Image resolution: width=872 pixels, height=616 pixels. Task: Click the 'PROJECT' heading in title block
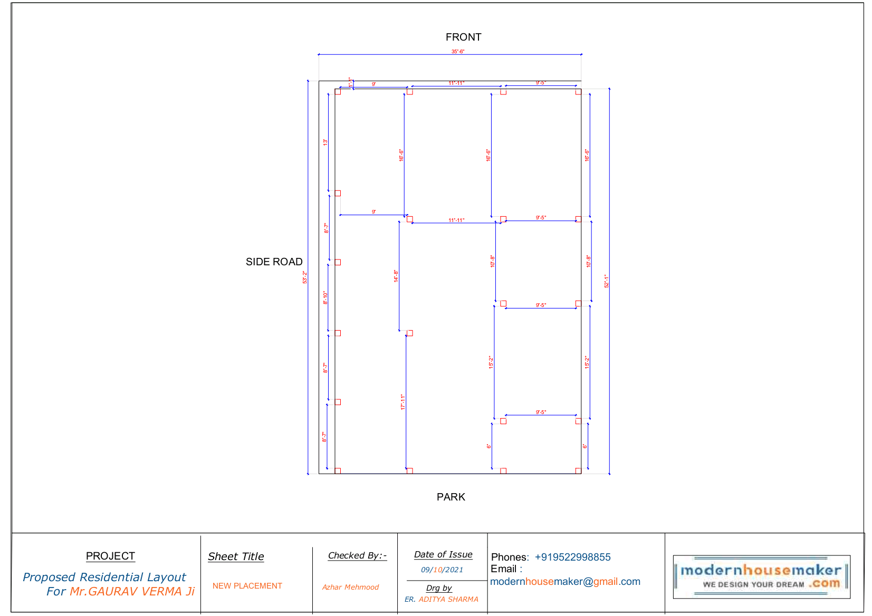coord(110,556)
